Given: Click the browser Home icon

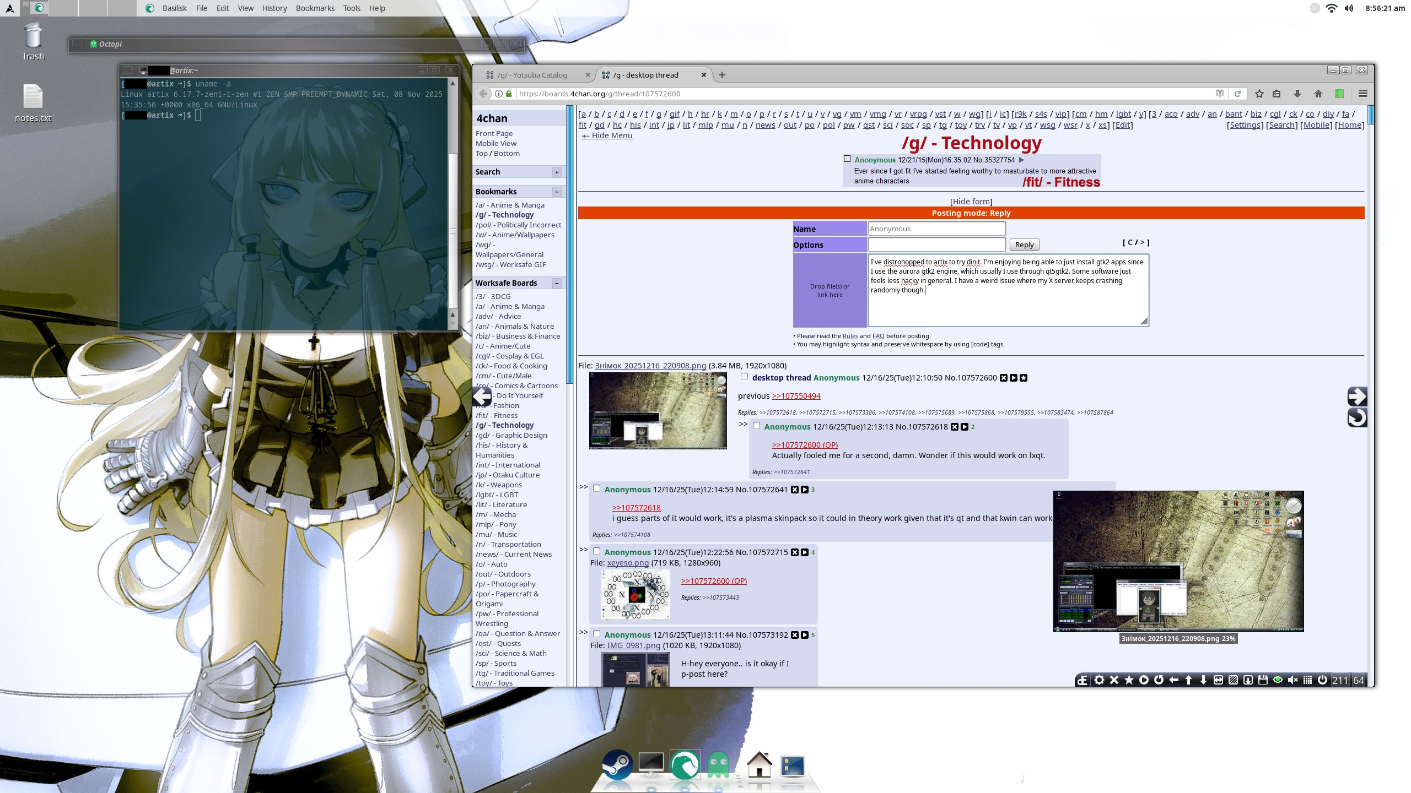Looking at the screenshot, I should (x=1318, y=94).
